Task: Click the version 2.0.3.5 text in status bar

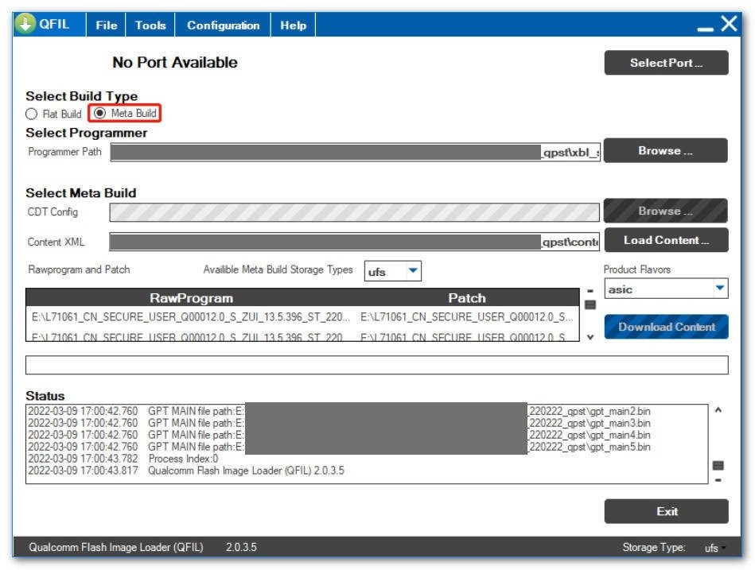Action: (241, 547)
